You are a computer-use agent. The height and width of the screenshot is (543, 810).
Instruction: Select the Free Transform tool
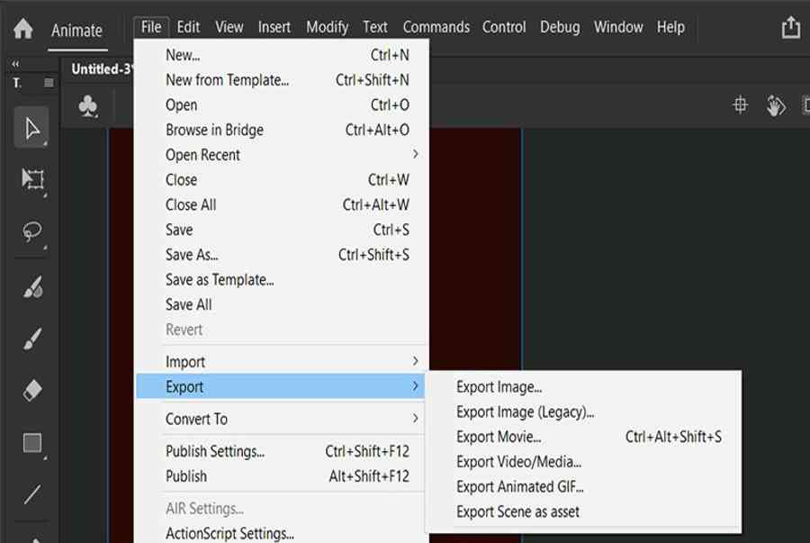32,179
